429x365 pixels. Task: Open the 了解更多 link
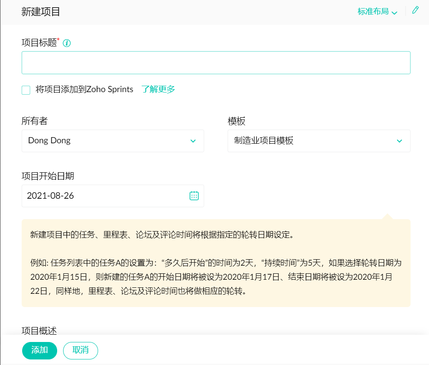tap(158, 90)
